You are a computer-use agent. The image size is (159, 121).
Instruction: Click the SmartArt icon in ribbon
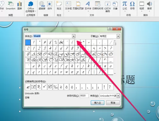(x=10, y=4)
